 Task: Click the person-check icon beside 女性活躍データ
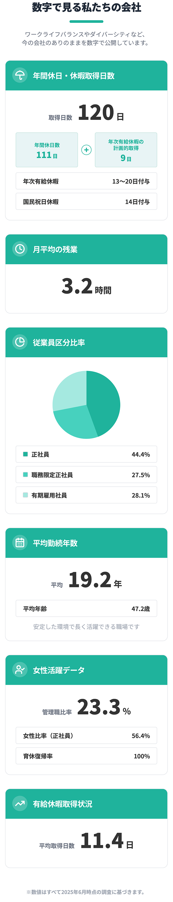[20, 670]
